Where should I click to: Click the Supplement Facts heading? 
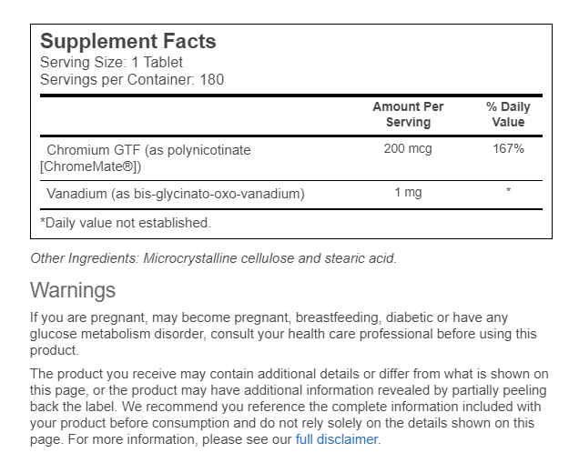coord(128,42)
